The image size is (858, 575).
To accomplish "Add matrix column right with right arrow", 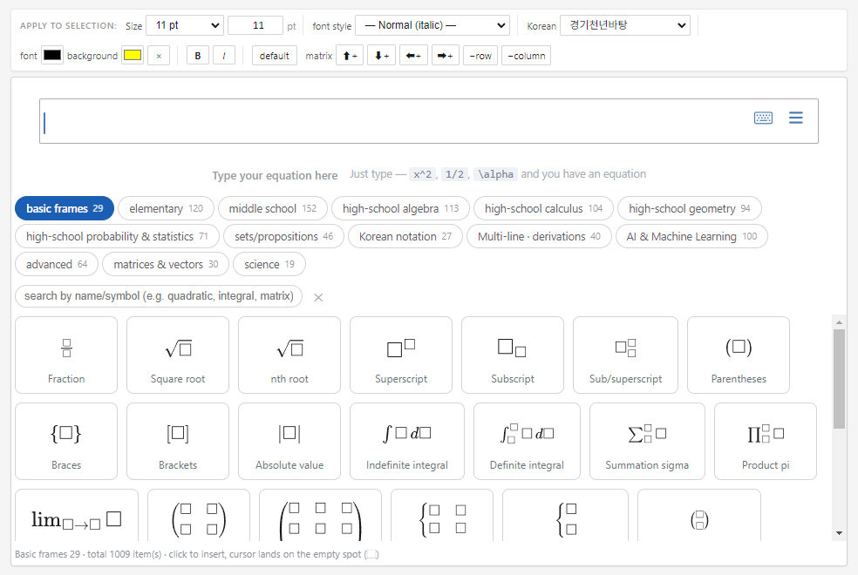I will click(x=446, y=56).
